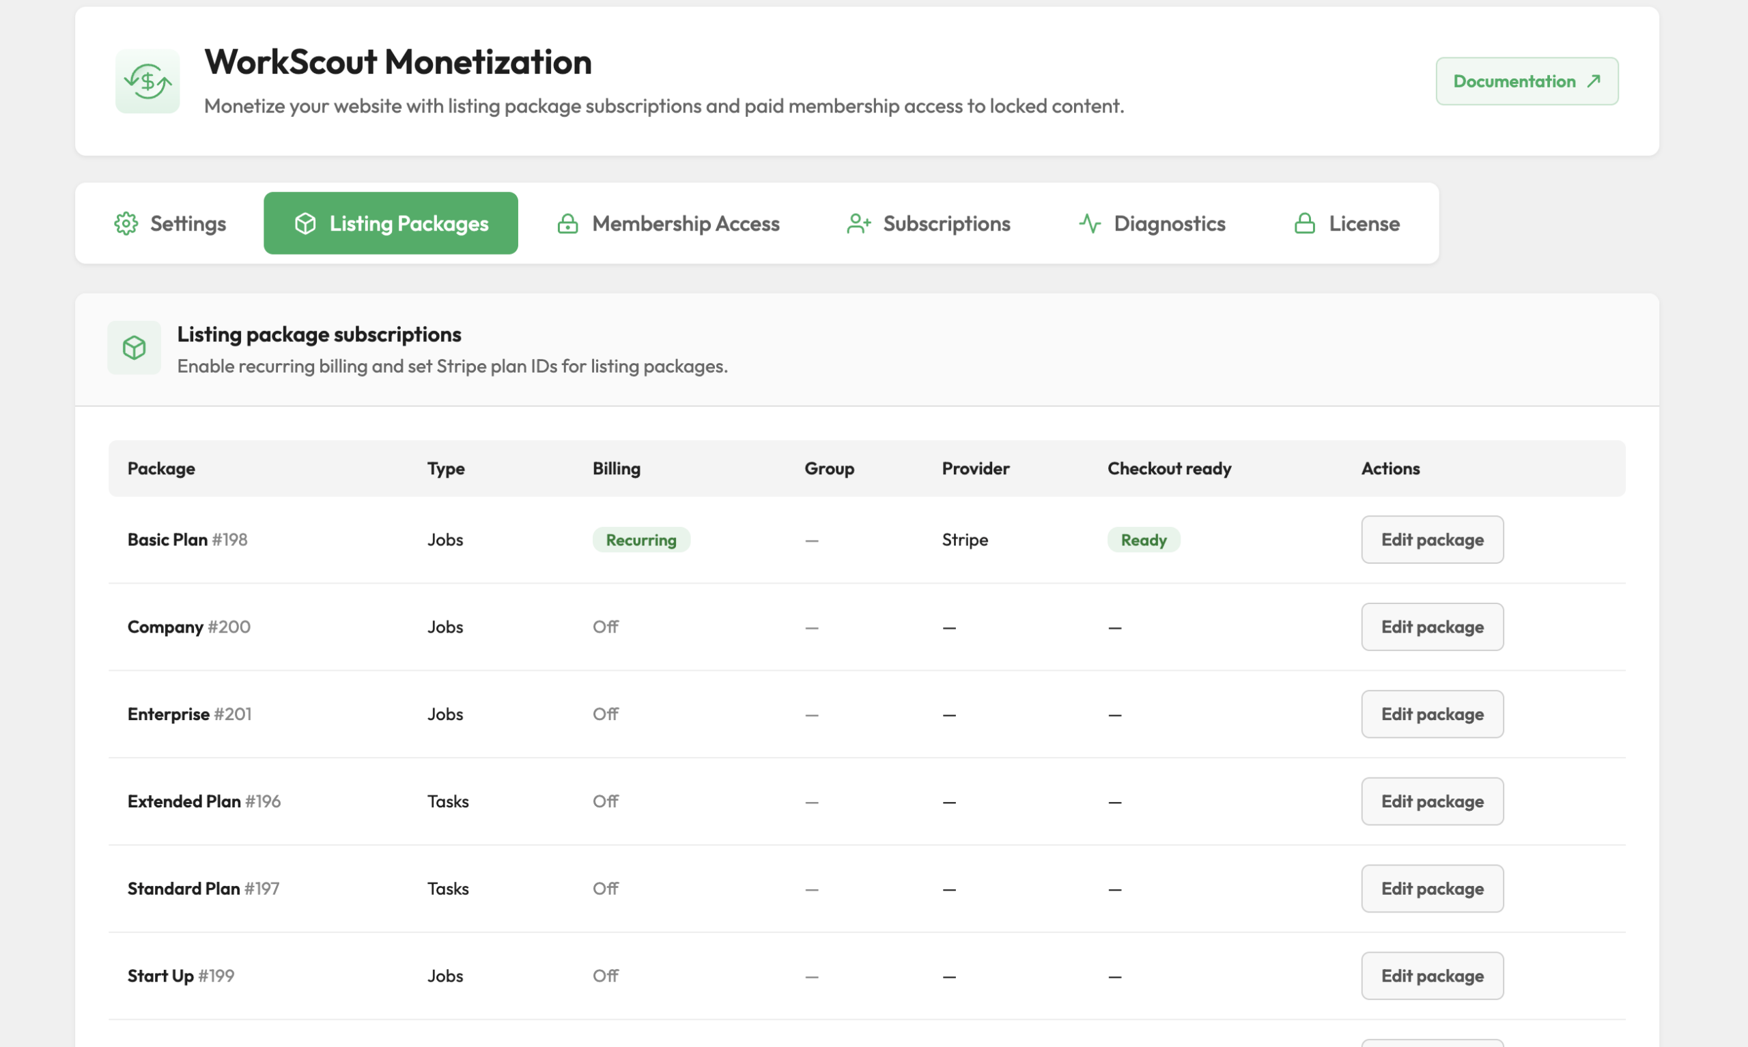Edit package for Standard Plan #197
The image size is (1748, 1047).
point(1432,889)
